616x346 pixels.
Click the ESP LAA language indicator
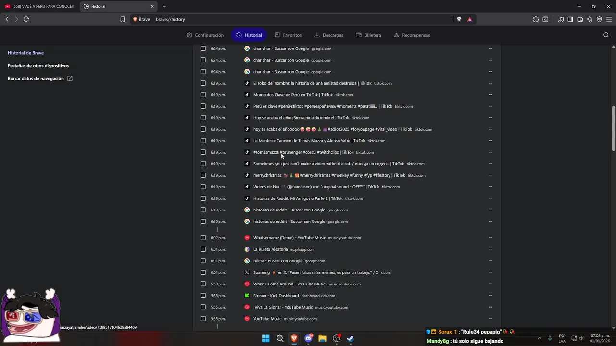(562, 338)
